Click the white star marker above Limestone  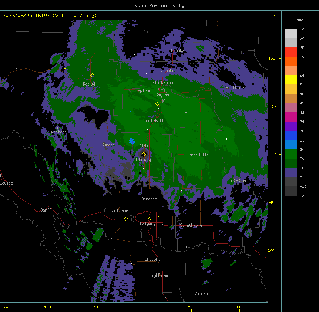pos(57,128)
